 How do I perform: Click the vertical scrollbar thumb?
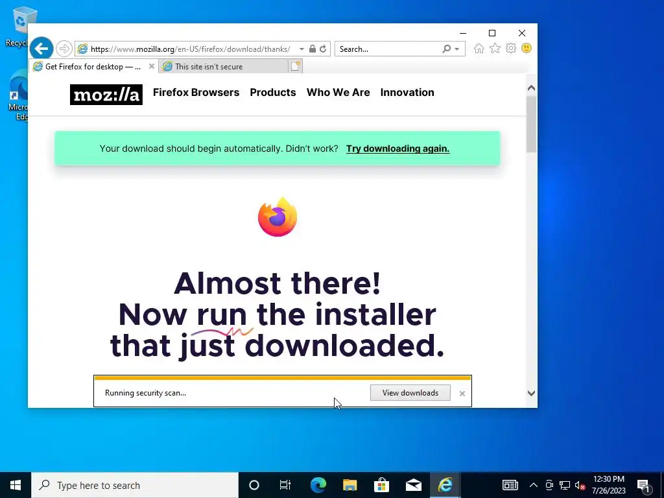(x=532, y=124)
